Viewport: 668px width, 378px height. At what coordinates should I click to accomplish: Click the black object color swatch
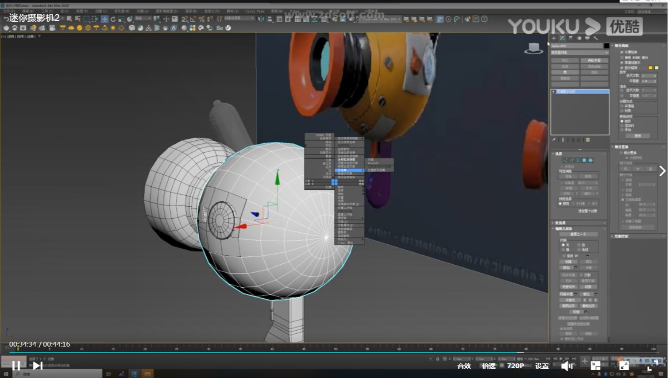click(x=606, y=46)
